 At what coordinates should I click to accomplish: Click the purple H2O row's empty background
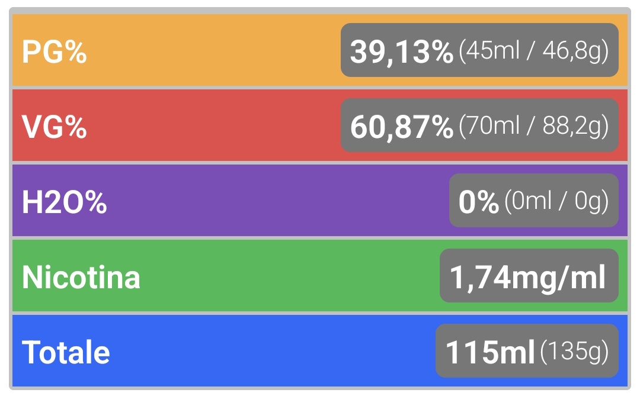pyautogui.click(x=277, y=201)
